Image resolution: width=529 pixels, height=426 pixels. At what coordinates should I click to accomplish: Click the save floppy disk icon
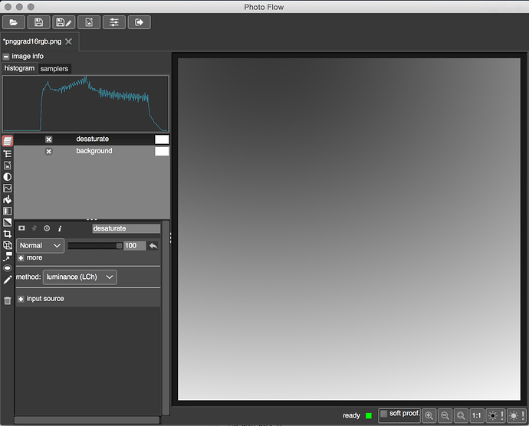[39, 22]
